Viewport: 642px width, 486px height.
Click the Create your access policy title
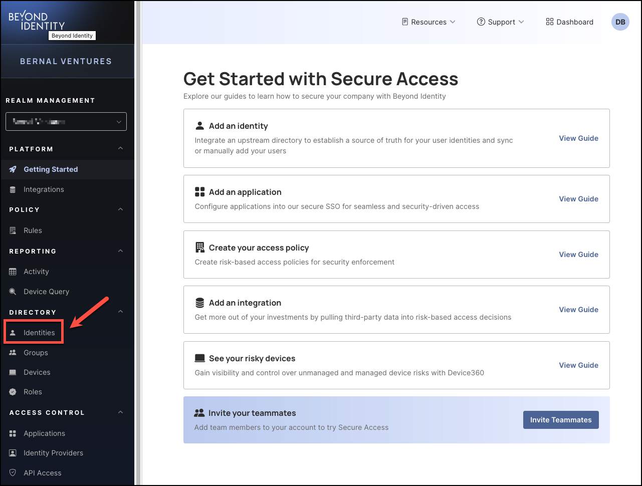[259, 248]
